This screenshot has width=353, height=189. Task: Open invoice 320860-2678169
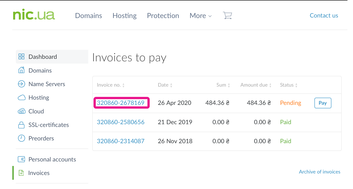[121, 103]
